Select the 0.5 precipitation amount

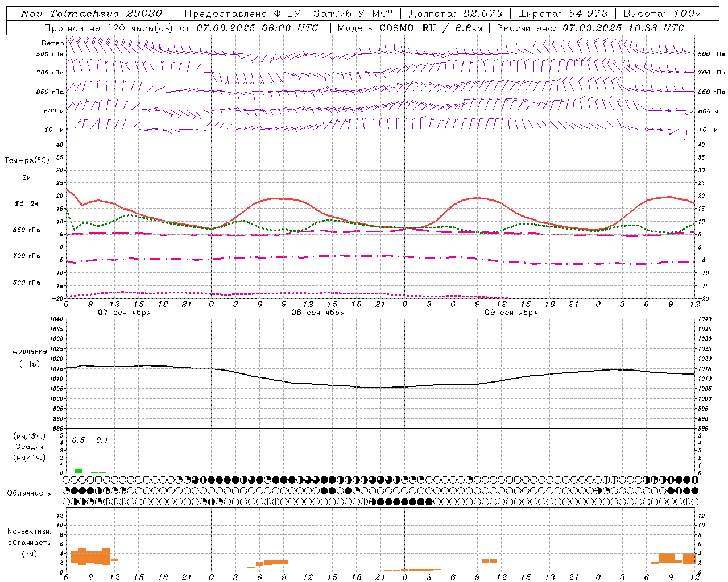click(x=78, y=440)
